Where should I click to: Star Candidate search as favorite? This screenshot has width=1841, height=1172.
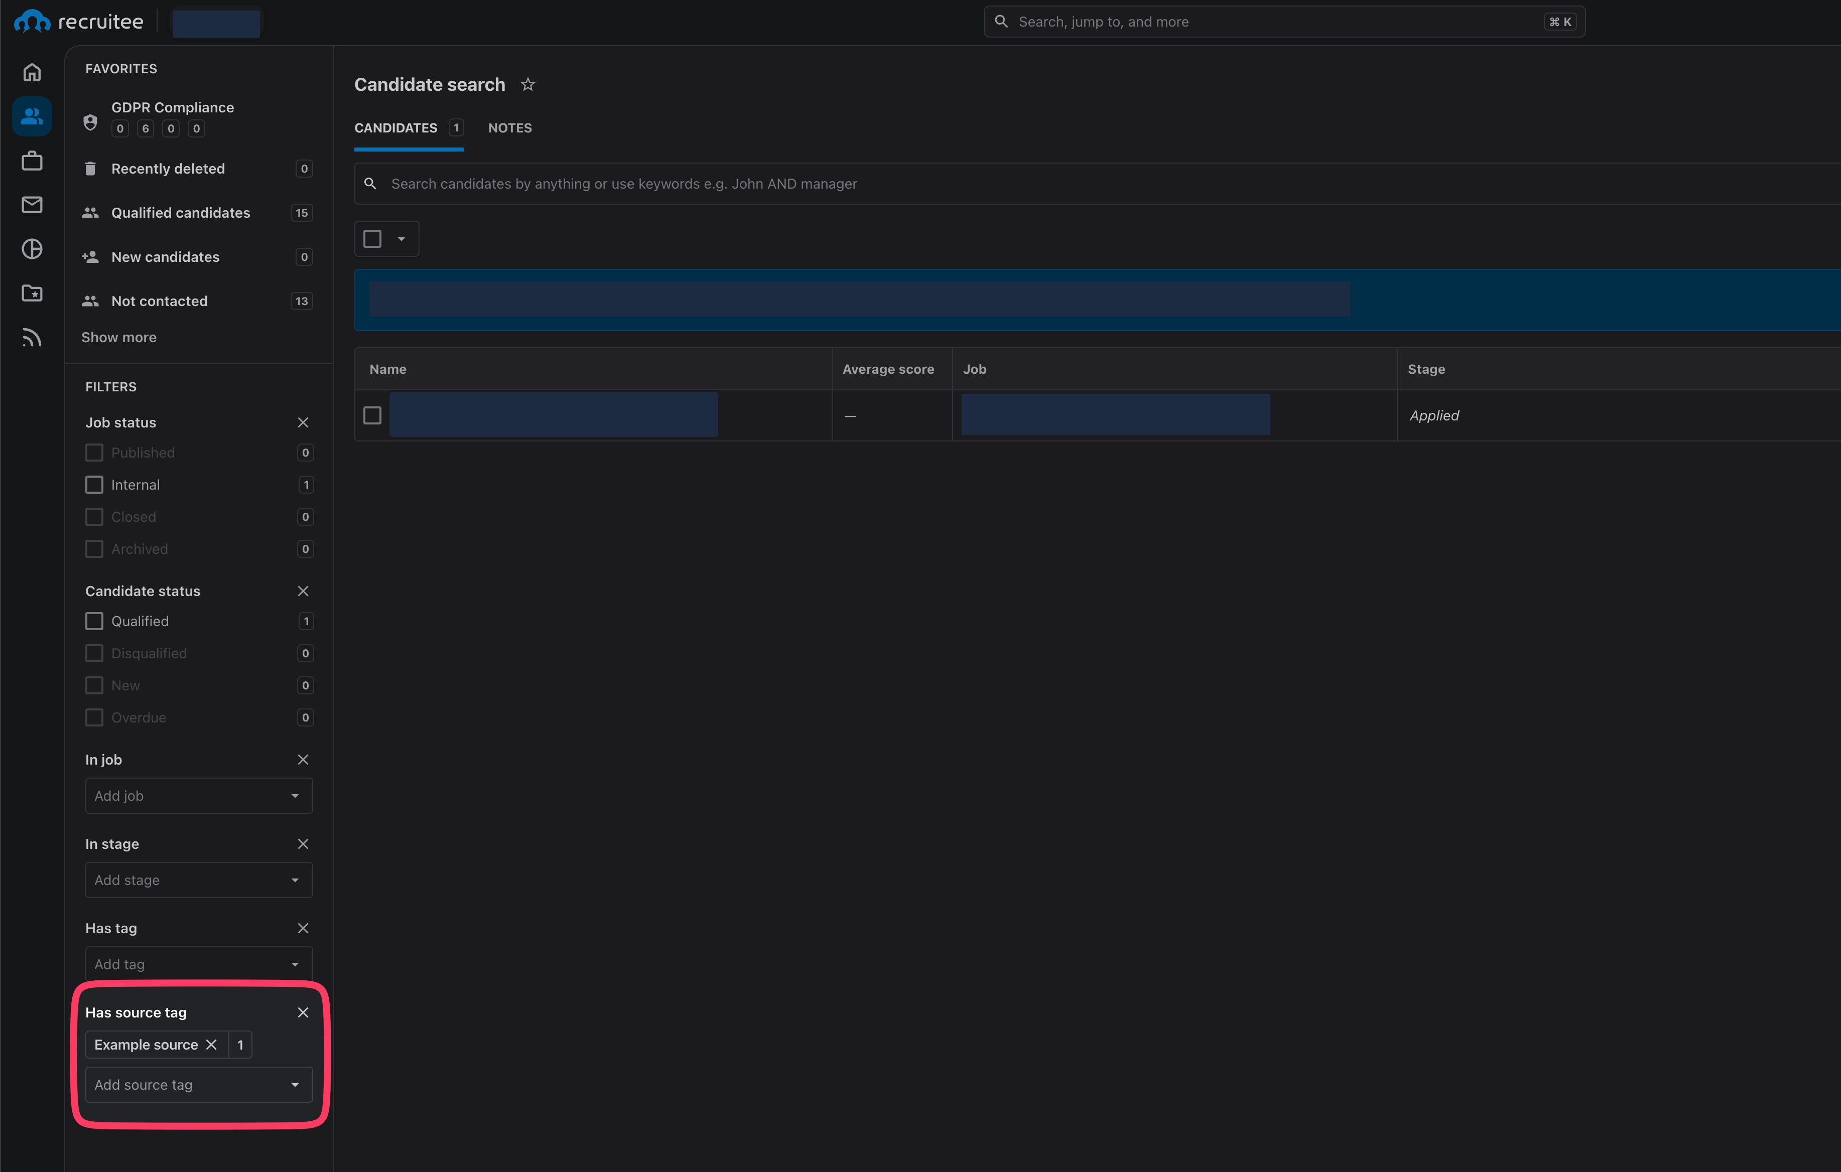point(528,85)
